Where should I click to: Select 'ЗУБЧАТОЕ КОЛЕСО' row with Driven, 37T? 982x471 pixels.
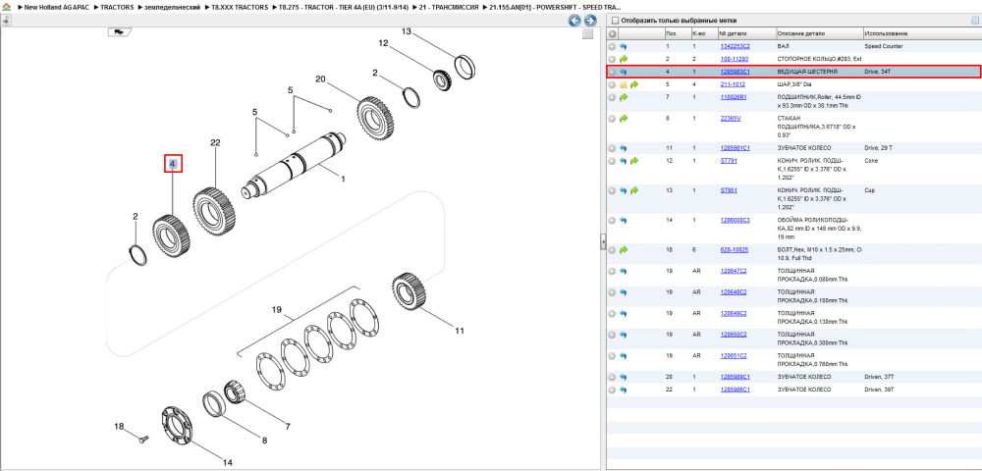point(792,377)
